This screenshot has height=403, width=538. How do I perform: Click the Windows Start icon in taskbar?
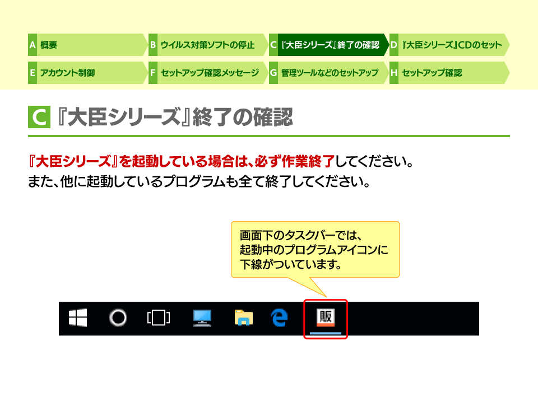(78, 318)
